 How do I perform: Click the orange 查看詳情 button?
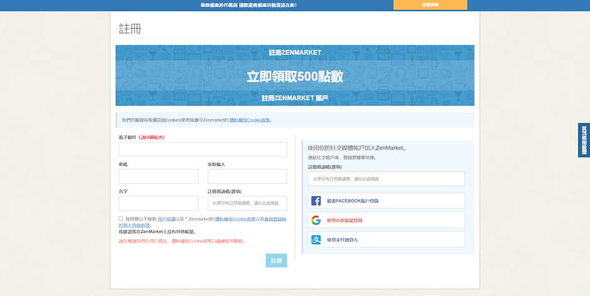point(430,5)
